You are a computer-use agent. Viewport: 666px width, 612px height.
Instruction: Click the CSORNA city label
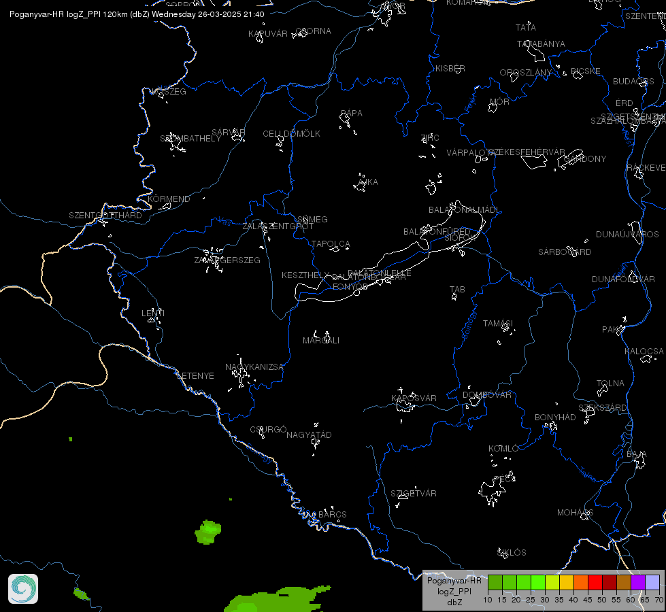coord(314,31)
